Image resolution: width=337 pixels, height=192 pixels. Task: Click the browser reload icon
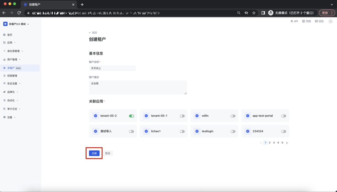(19, 13)
